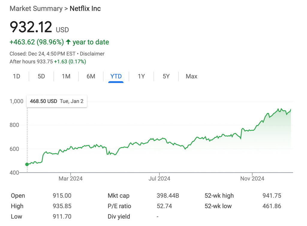This screenshot has width=307, height=226.
Task: Click the 52-wk high value 941.75
Action: tap(272, 196)
